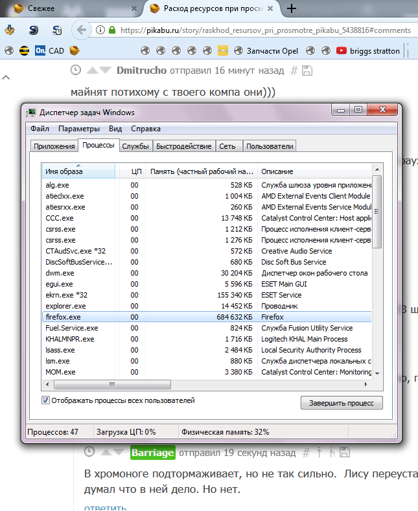Click the back arrow in Firefox toolbar
The width and height of the screenshot is (418, 511).
click(x=81, y=30)
